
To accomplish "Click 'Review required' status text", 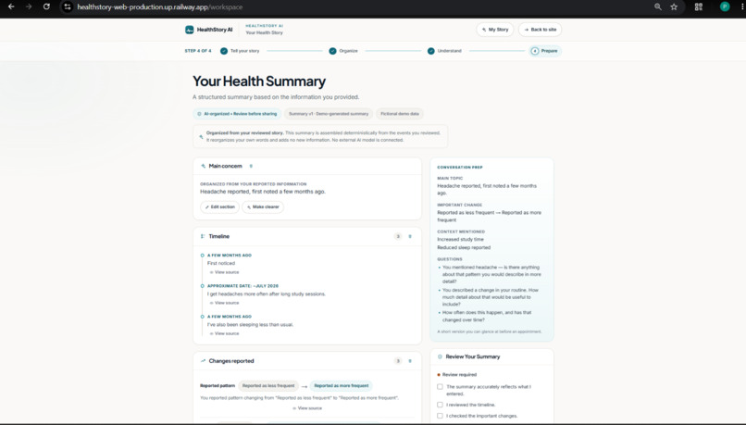I will (x=459, y=375).
